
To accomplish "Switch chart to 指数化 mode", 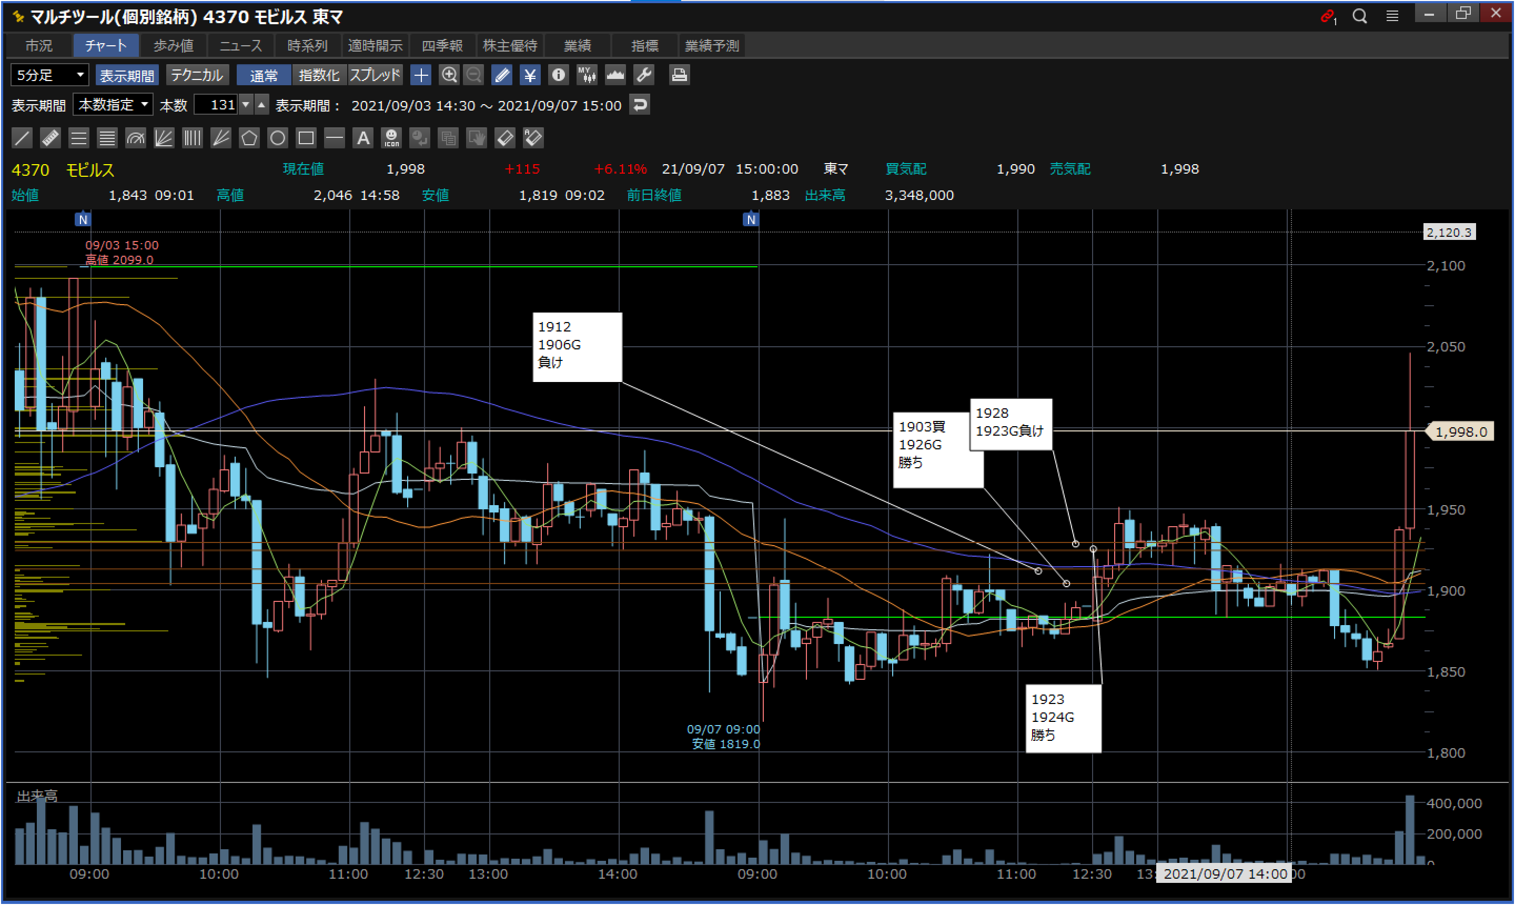I will [318, 75].
